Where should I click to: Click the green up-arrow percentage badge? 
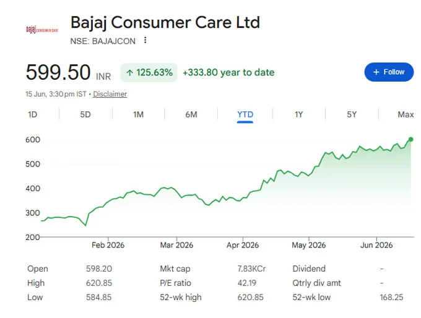tap(149, 72)
